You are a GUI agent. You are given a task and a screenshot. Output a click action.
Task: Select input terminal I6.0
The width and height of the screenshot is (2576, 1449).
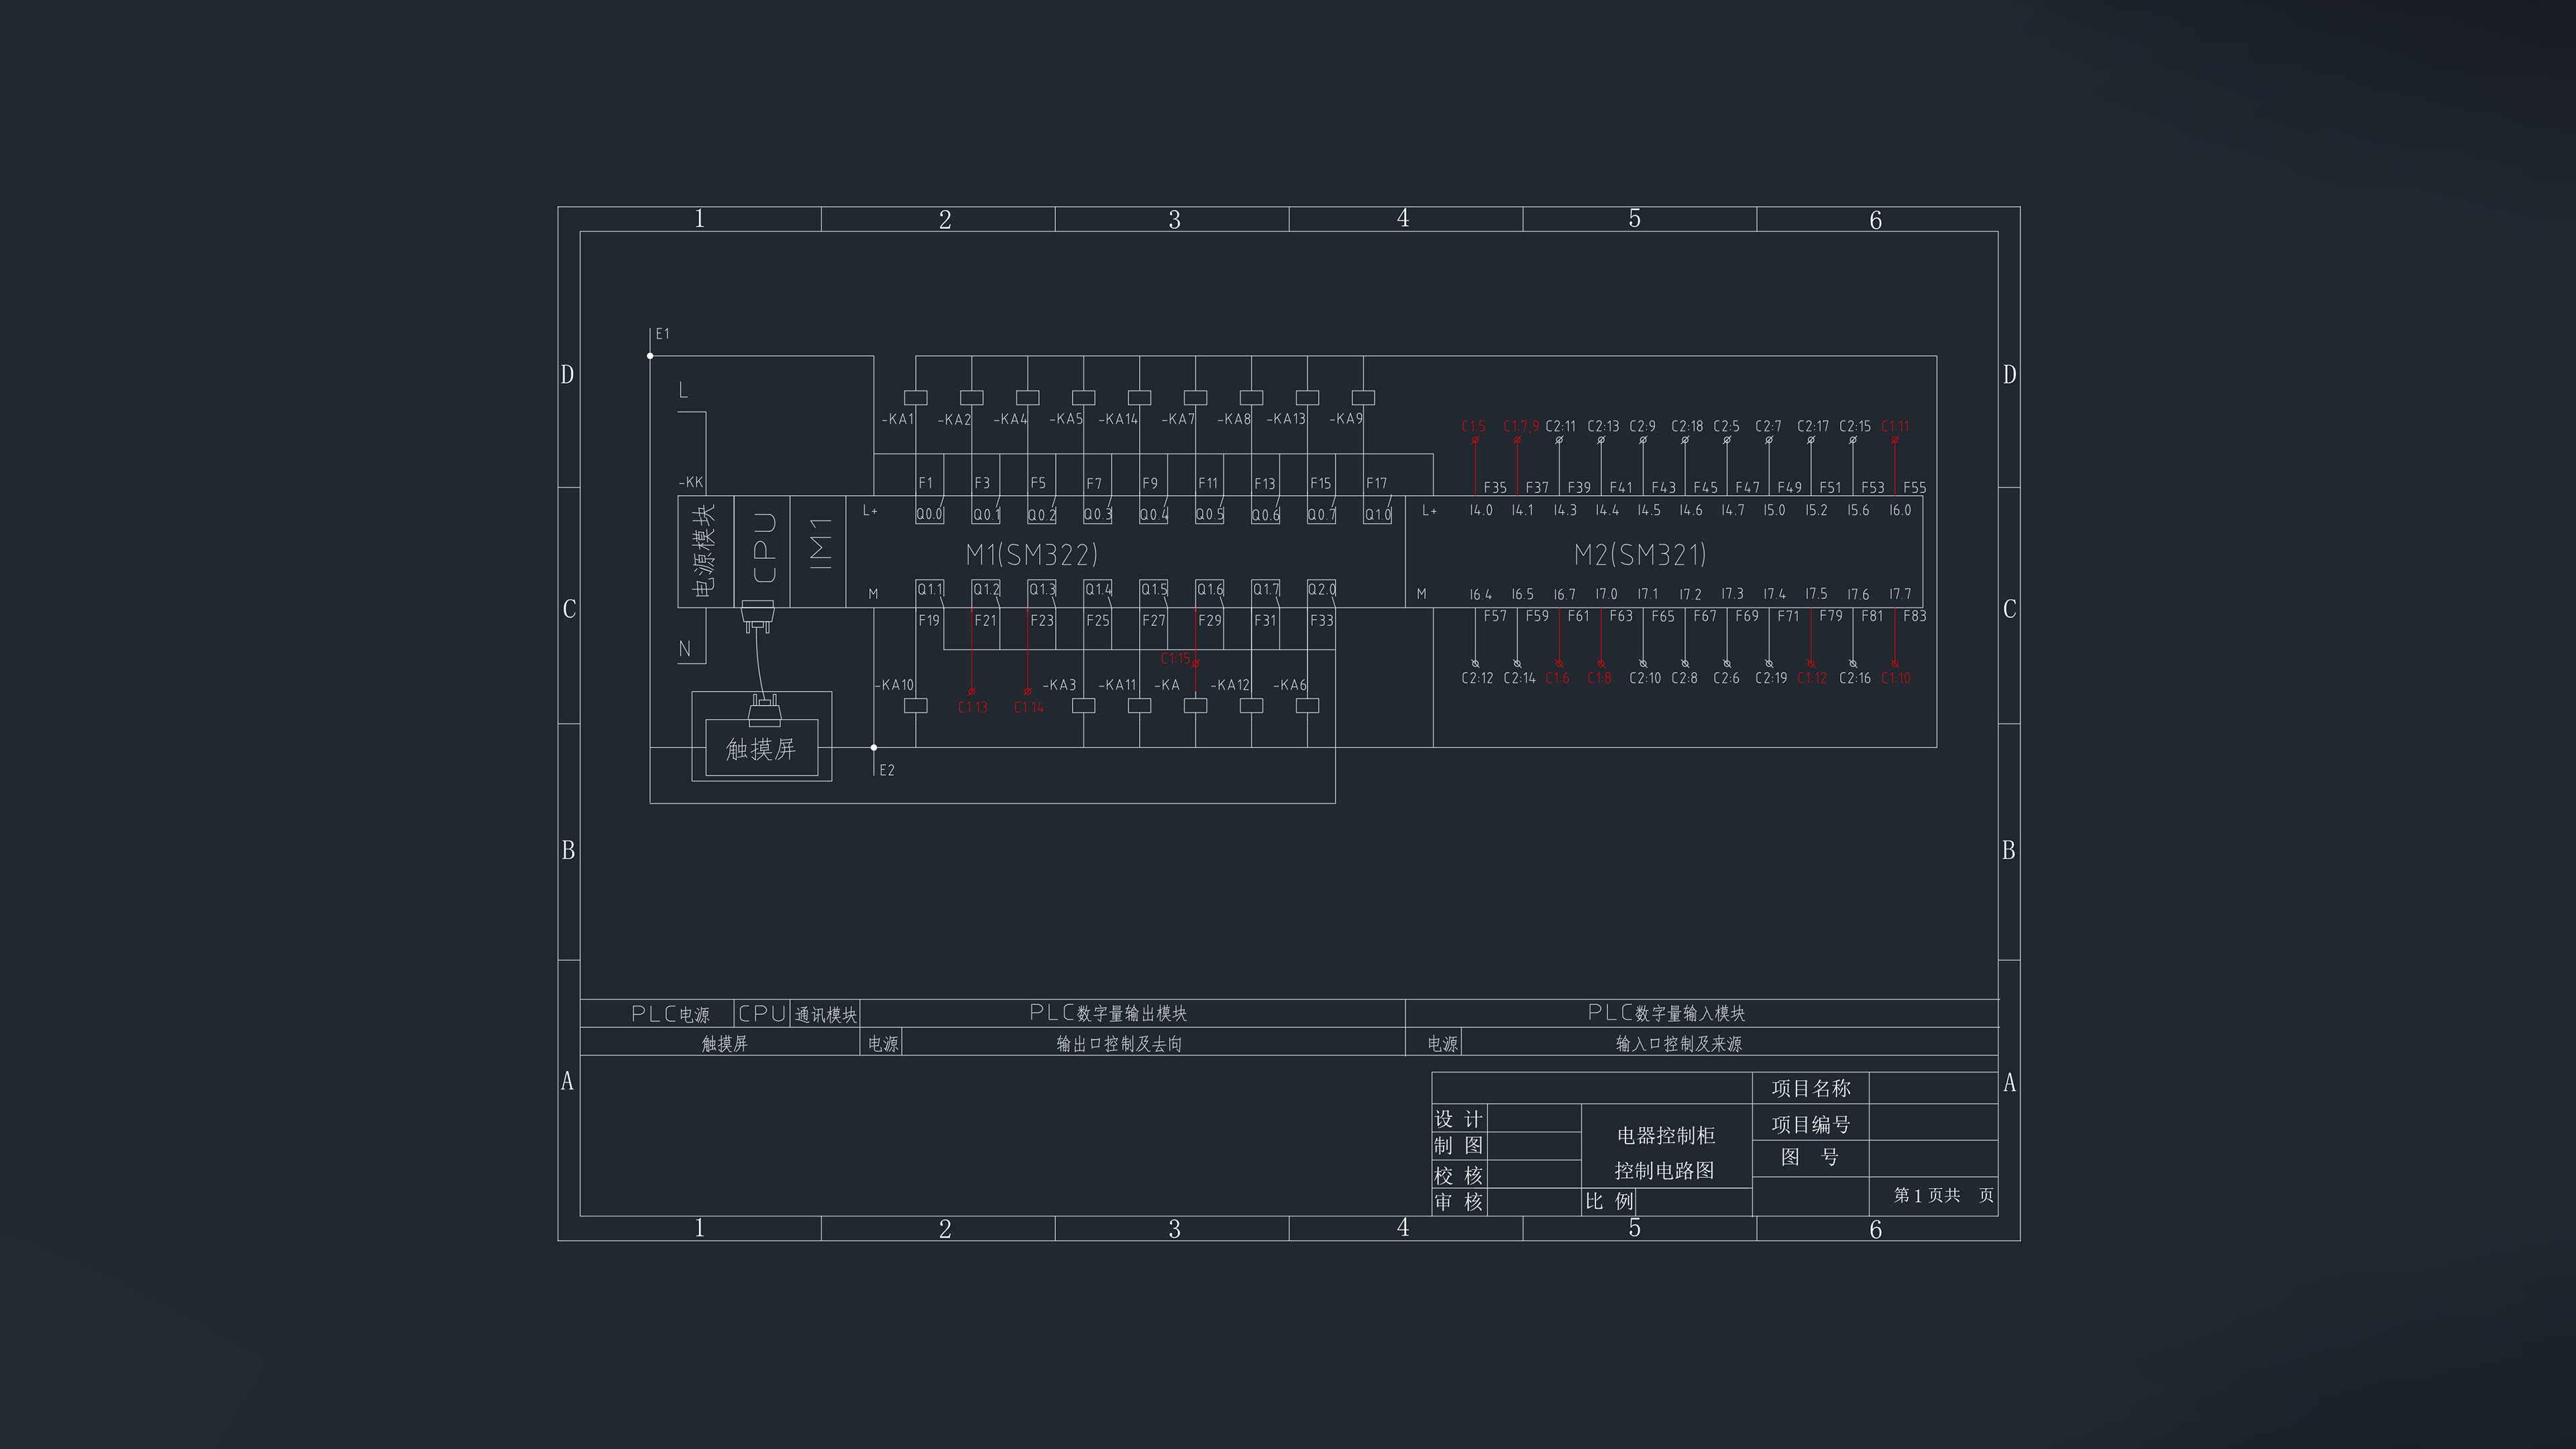tap(1900, 510)
